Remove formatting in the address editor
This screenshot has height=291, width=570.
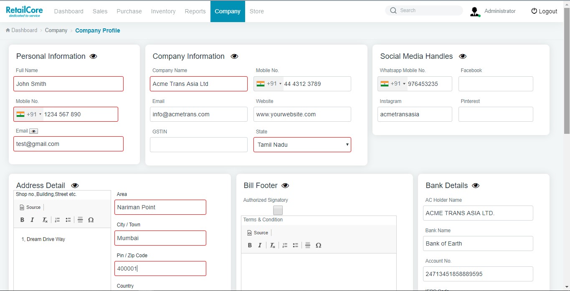(45, 220)
